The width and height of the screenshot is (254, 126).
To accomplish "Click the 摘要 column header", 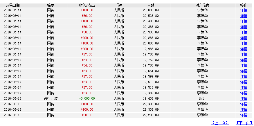I will (x=51, y=5).
